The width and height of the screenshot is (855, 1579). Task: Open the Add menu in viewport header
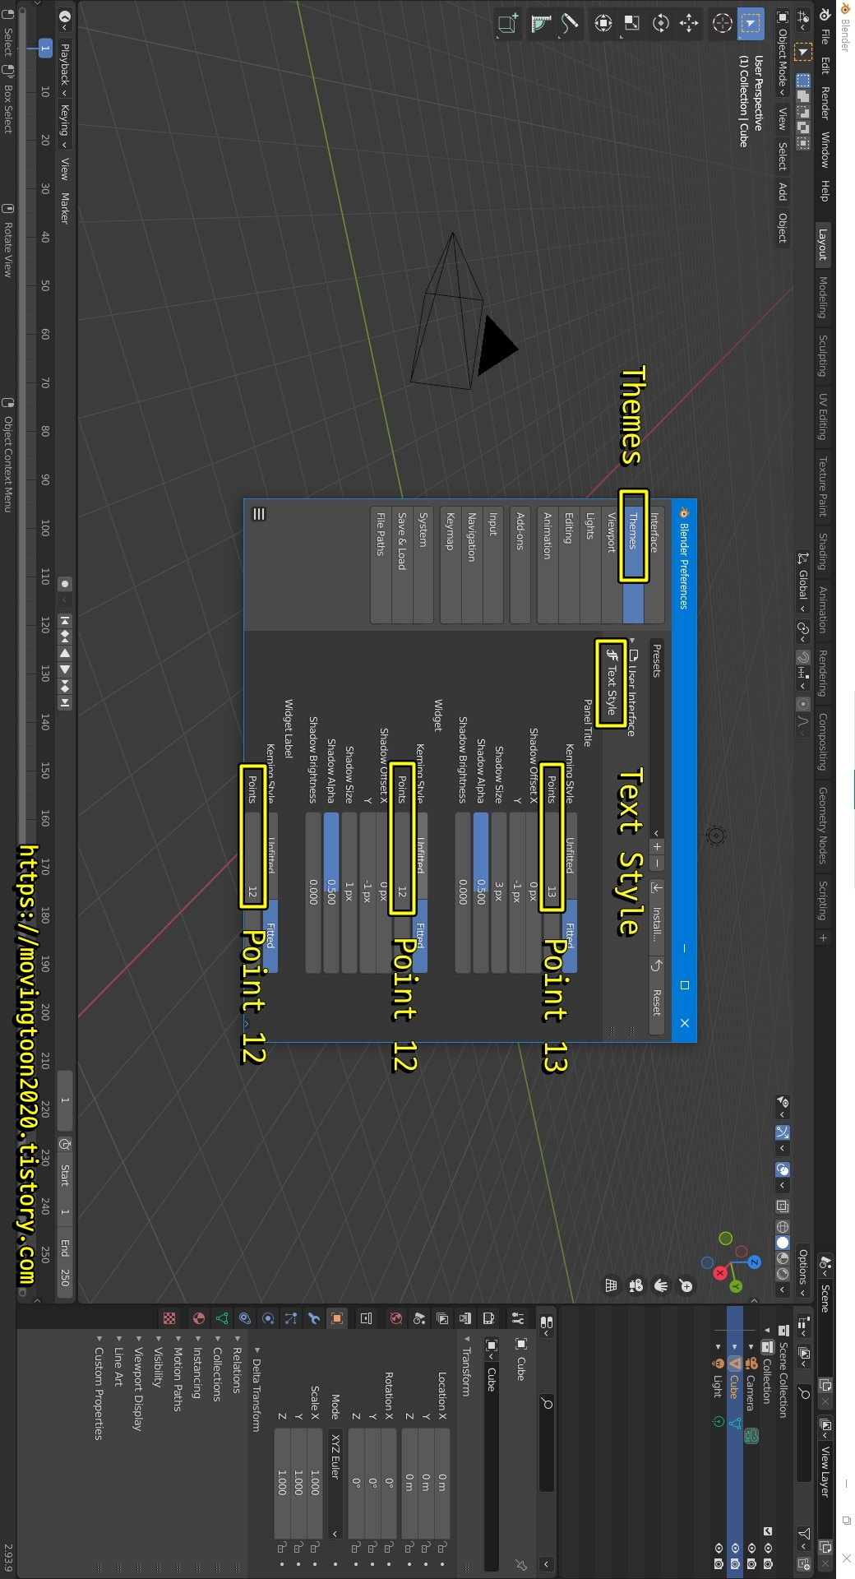tap(783, 191)
